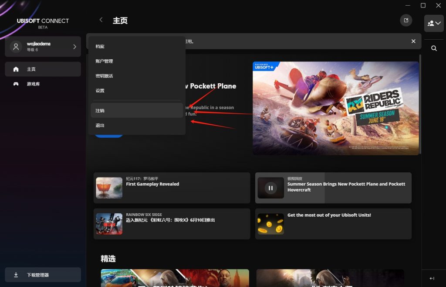
Task: Open the left featured game banner under 精选
Action: [175, 278]
